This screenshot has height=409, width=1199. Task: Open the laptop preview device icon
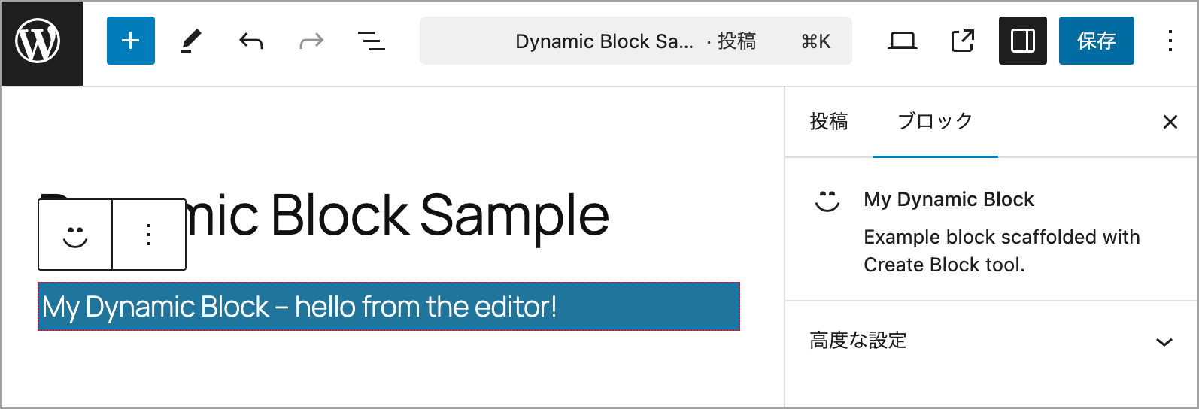pyautogui.click(x=902, y=41)
